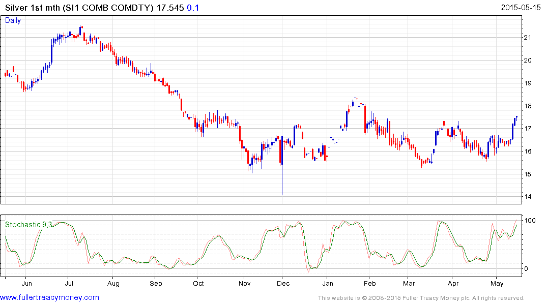The width and height of the screenshot is (547, 305).
Task: Click the 0.1 price change value
Action: [194, 8]
